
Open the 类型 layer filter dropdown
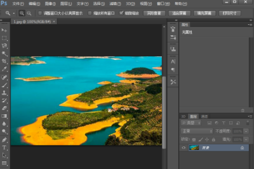pos(191,123)
